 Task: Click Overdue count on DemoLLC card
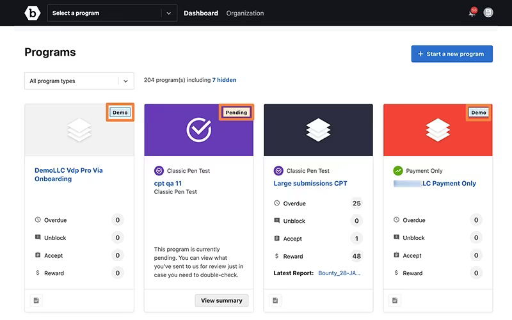(118, 220)
